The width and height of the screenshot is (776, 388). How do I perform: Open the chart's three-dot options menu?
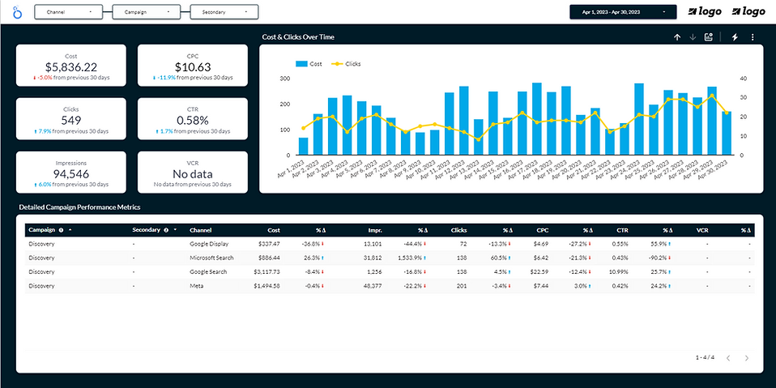pos(753,37)
